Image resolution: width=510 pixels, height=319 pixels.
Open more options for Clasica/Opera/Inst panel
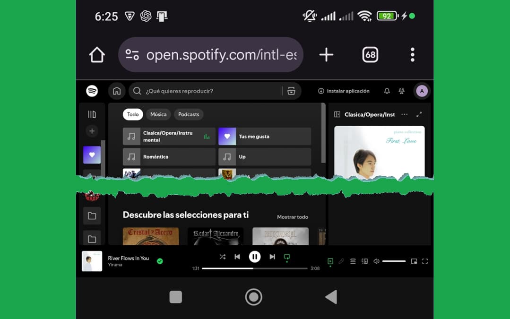click(404, 114)
